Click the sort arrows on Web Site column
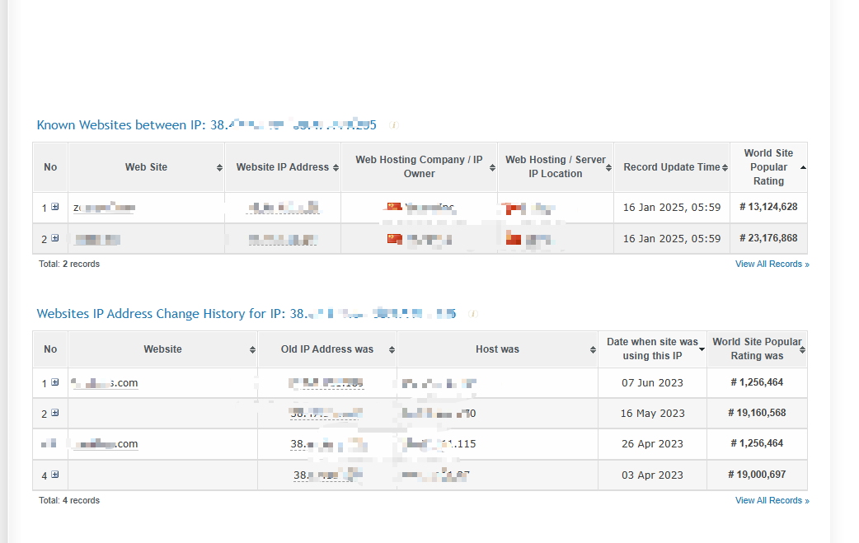The height and width of the screenshot is (543, 859). click(219, 167)
